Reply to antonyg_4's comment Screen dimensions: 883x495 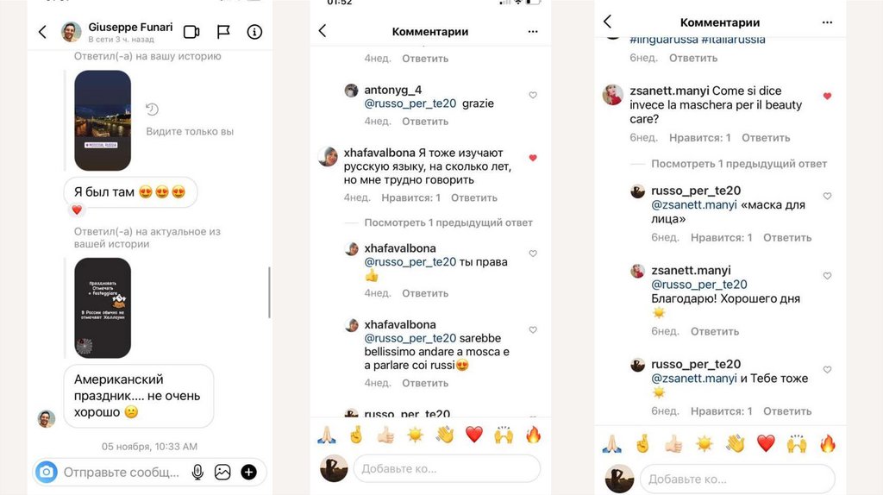[425, 122]
